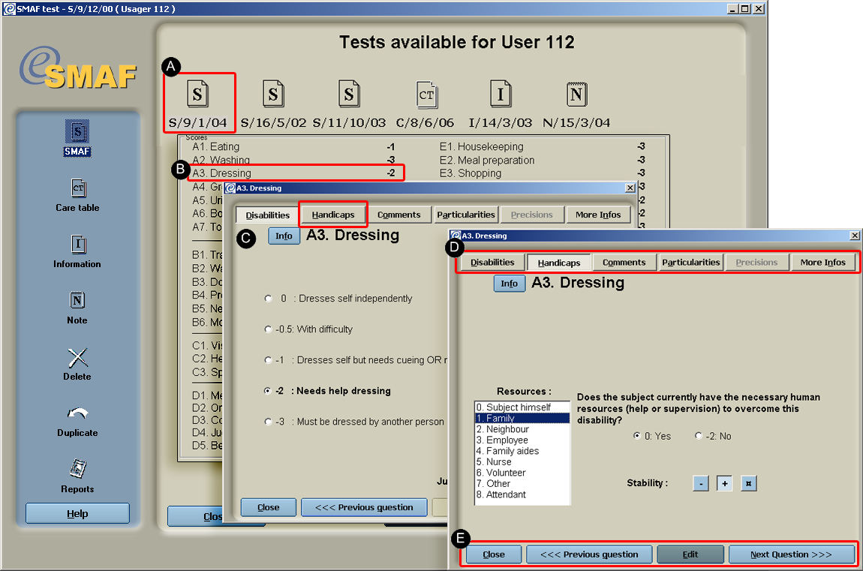Open More Infos tab in front window
863x571 pixels.
pyautogui.click(x=822, y=263)
